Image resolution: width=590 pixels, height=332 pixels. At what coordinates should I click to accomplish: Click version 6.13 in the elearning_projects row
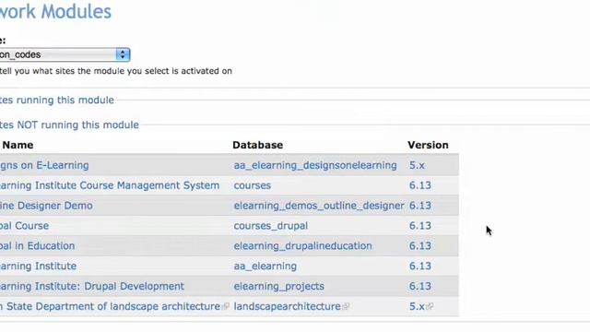[x=420, y=286]
